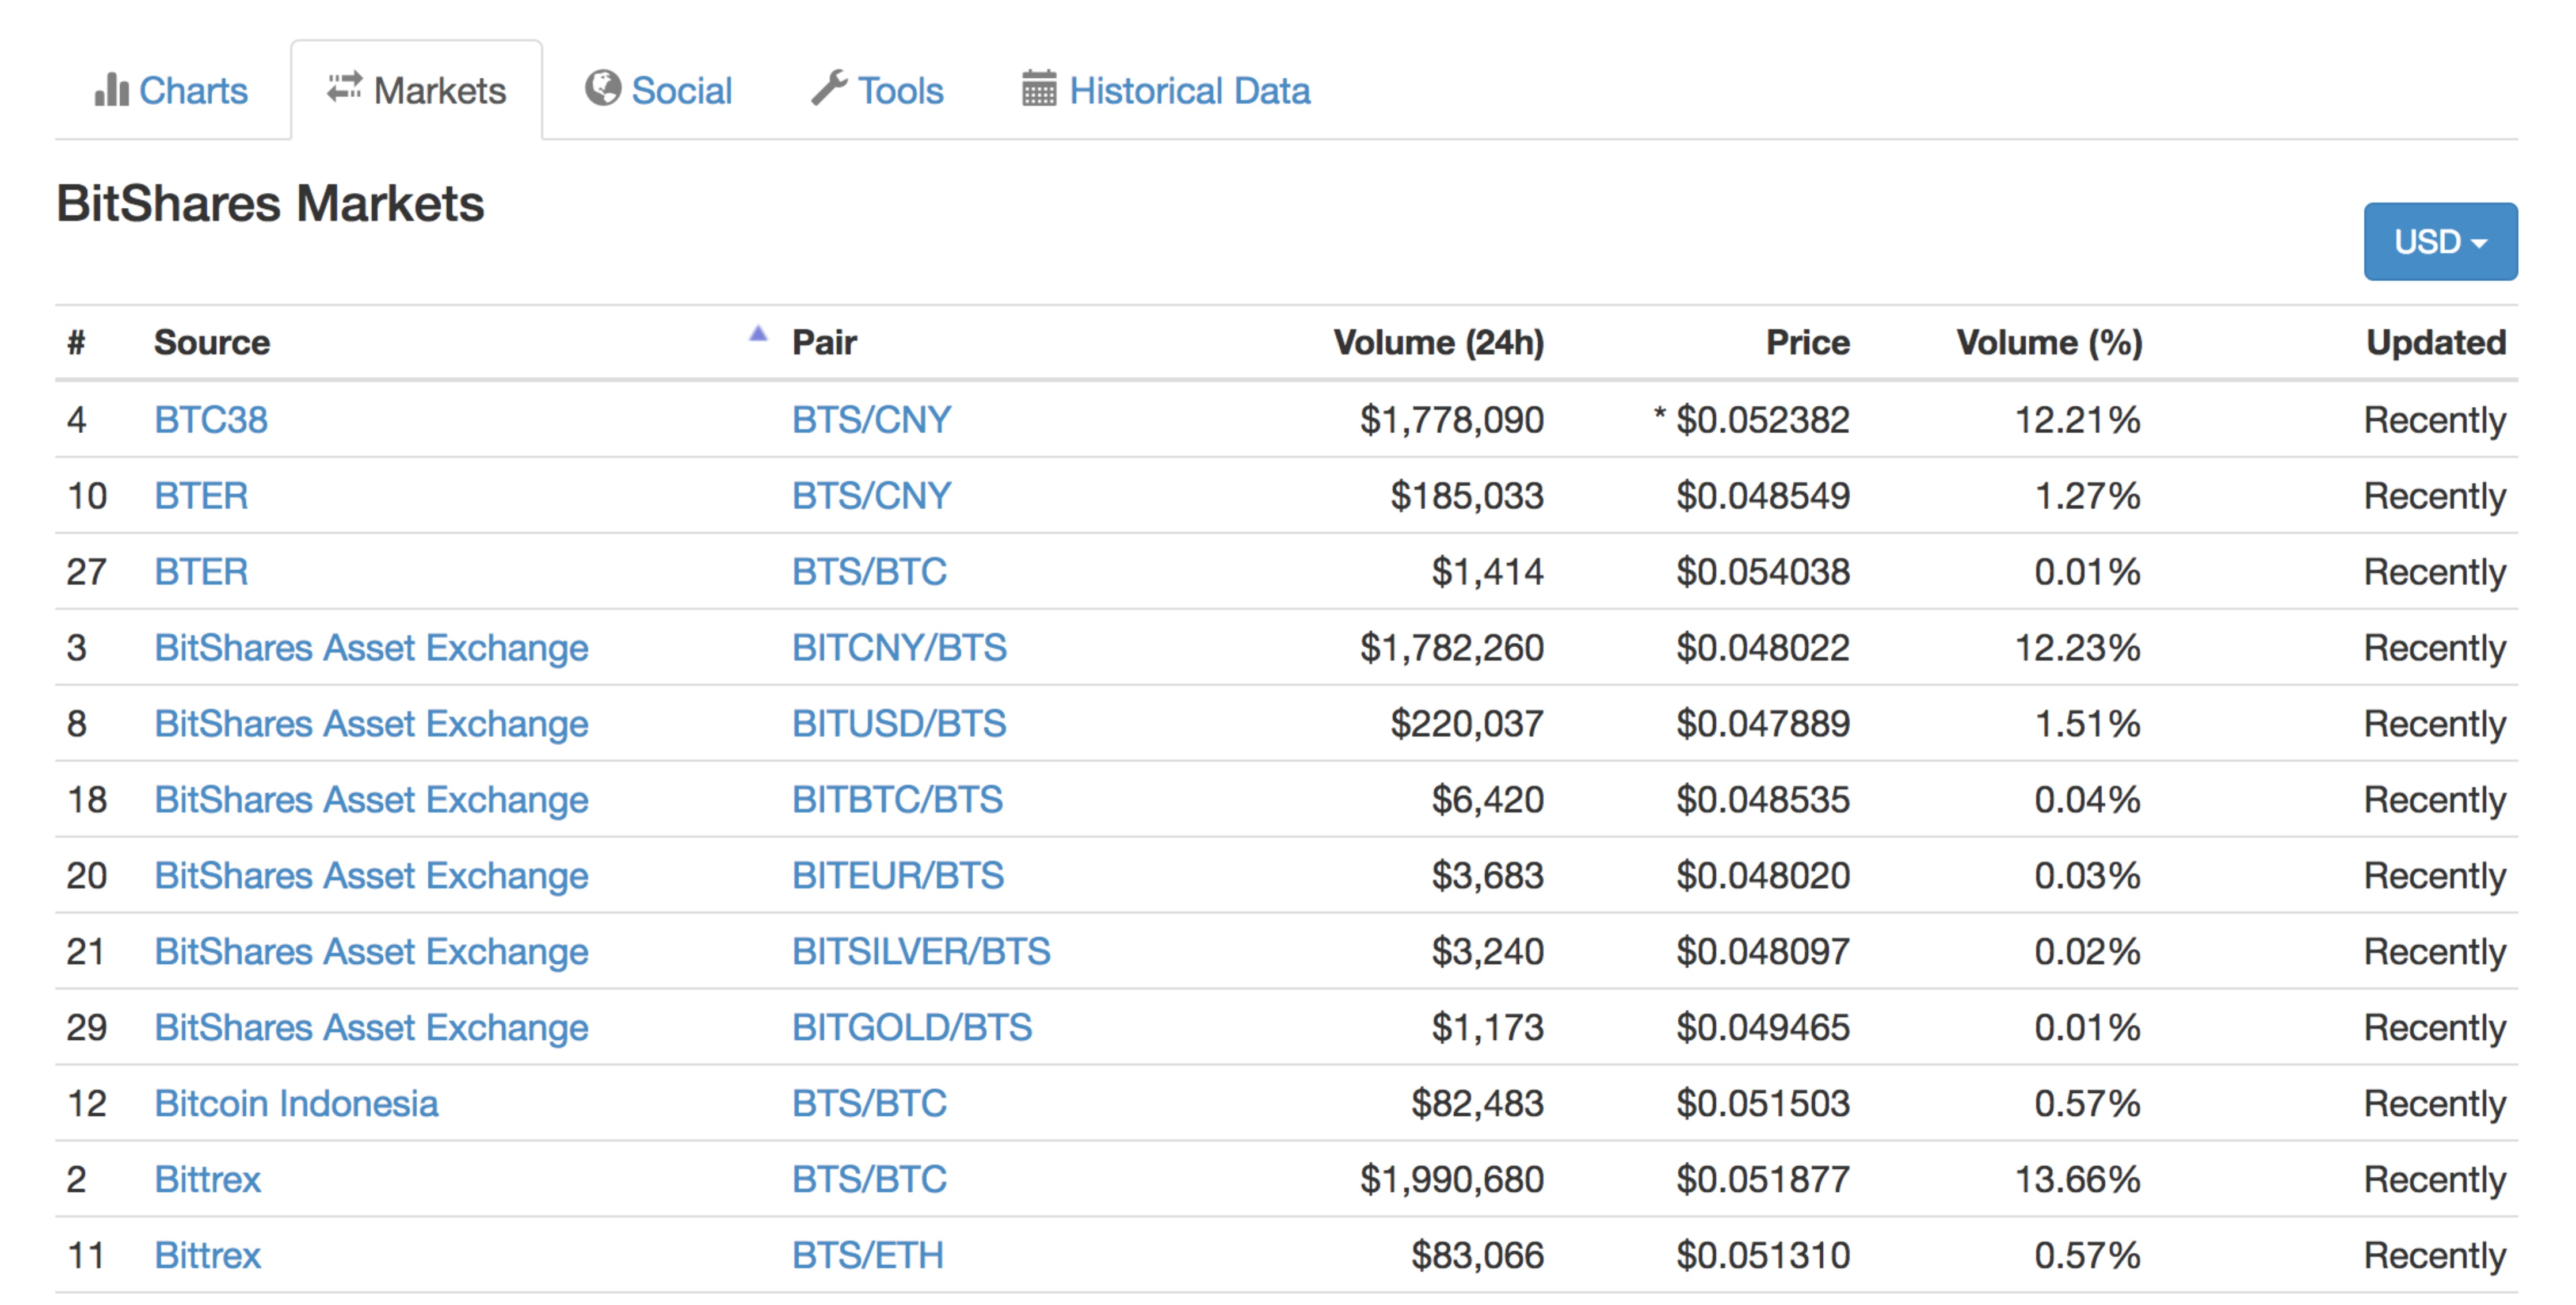Select the $0.052382 price value

click(1763, 420)
